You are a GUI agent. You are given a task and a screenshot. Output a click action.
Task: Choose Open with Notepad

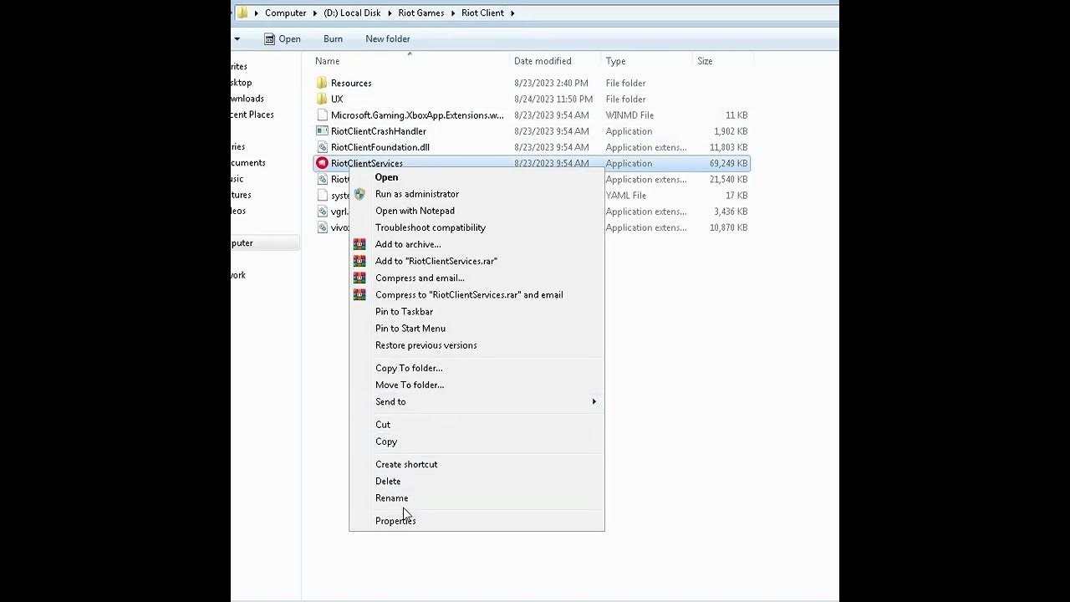click(415, 211)
